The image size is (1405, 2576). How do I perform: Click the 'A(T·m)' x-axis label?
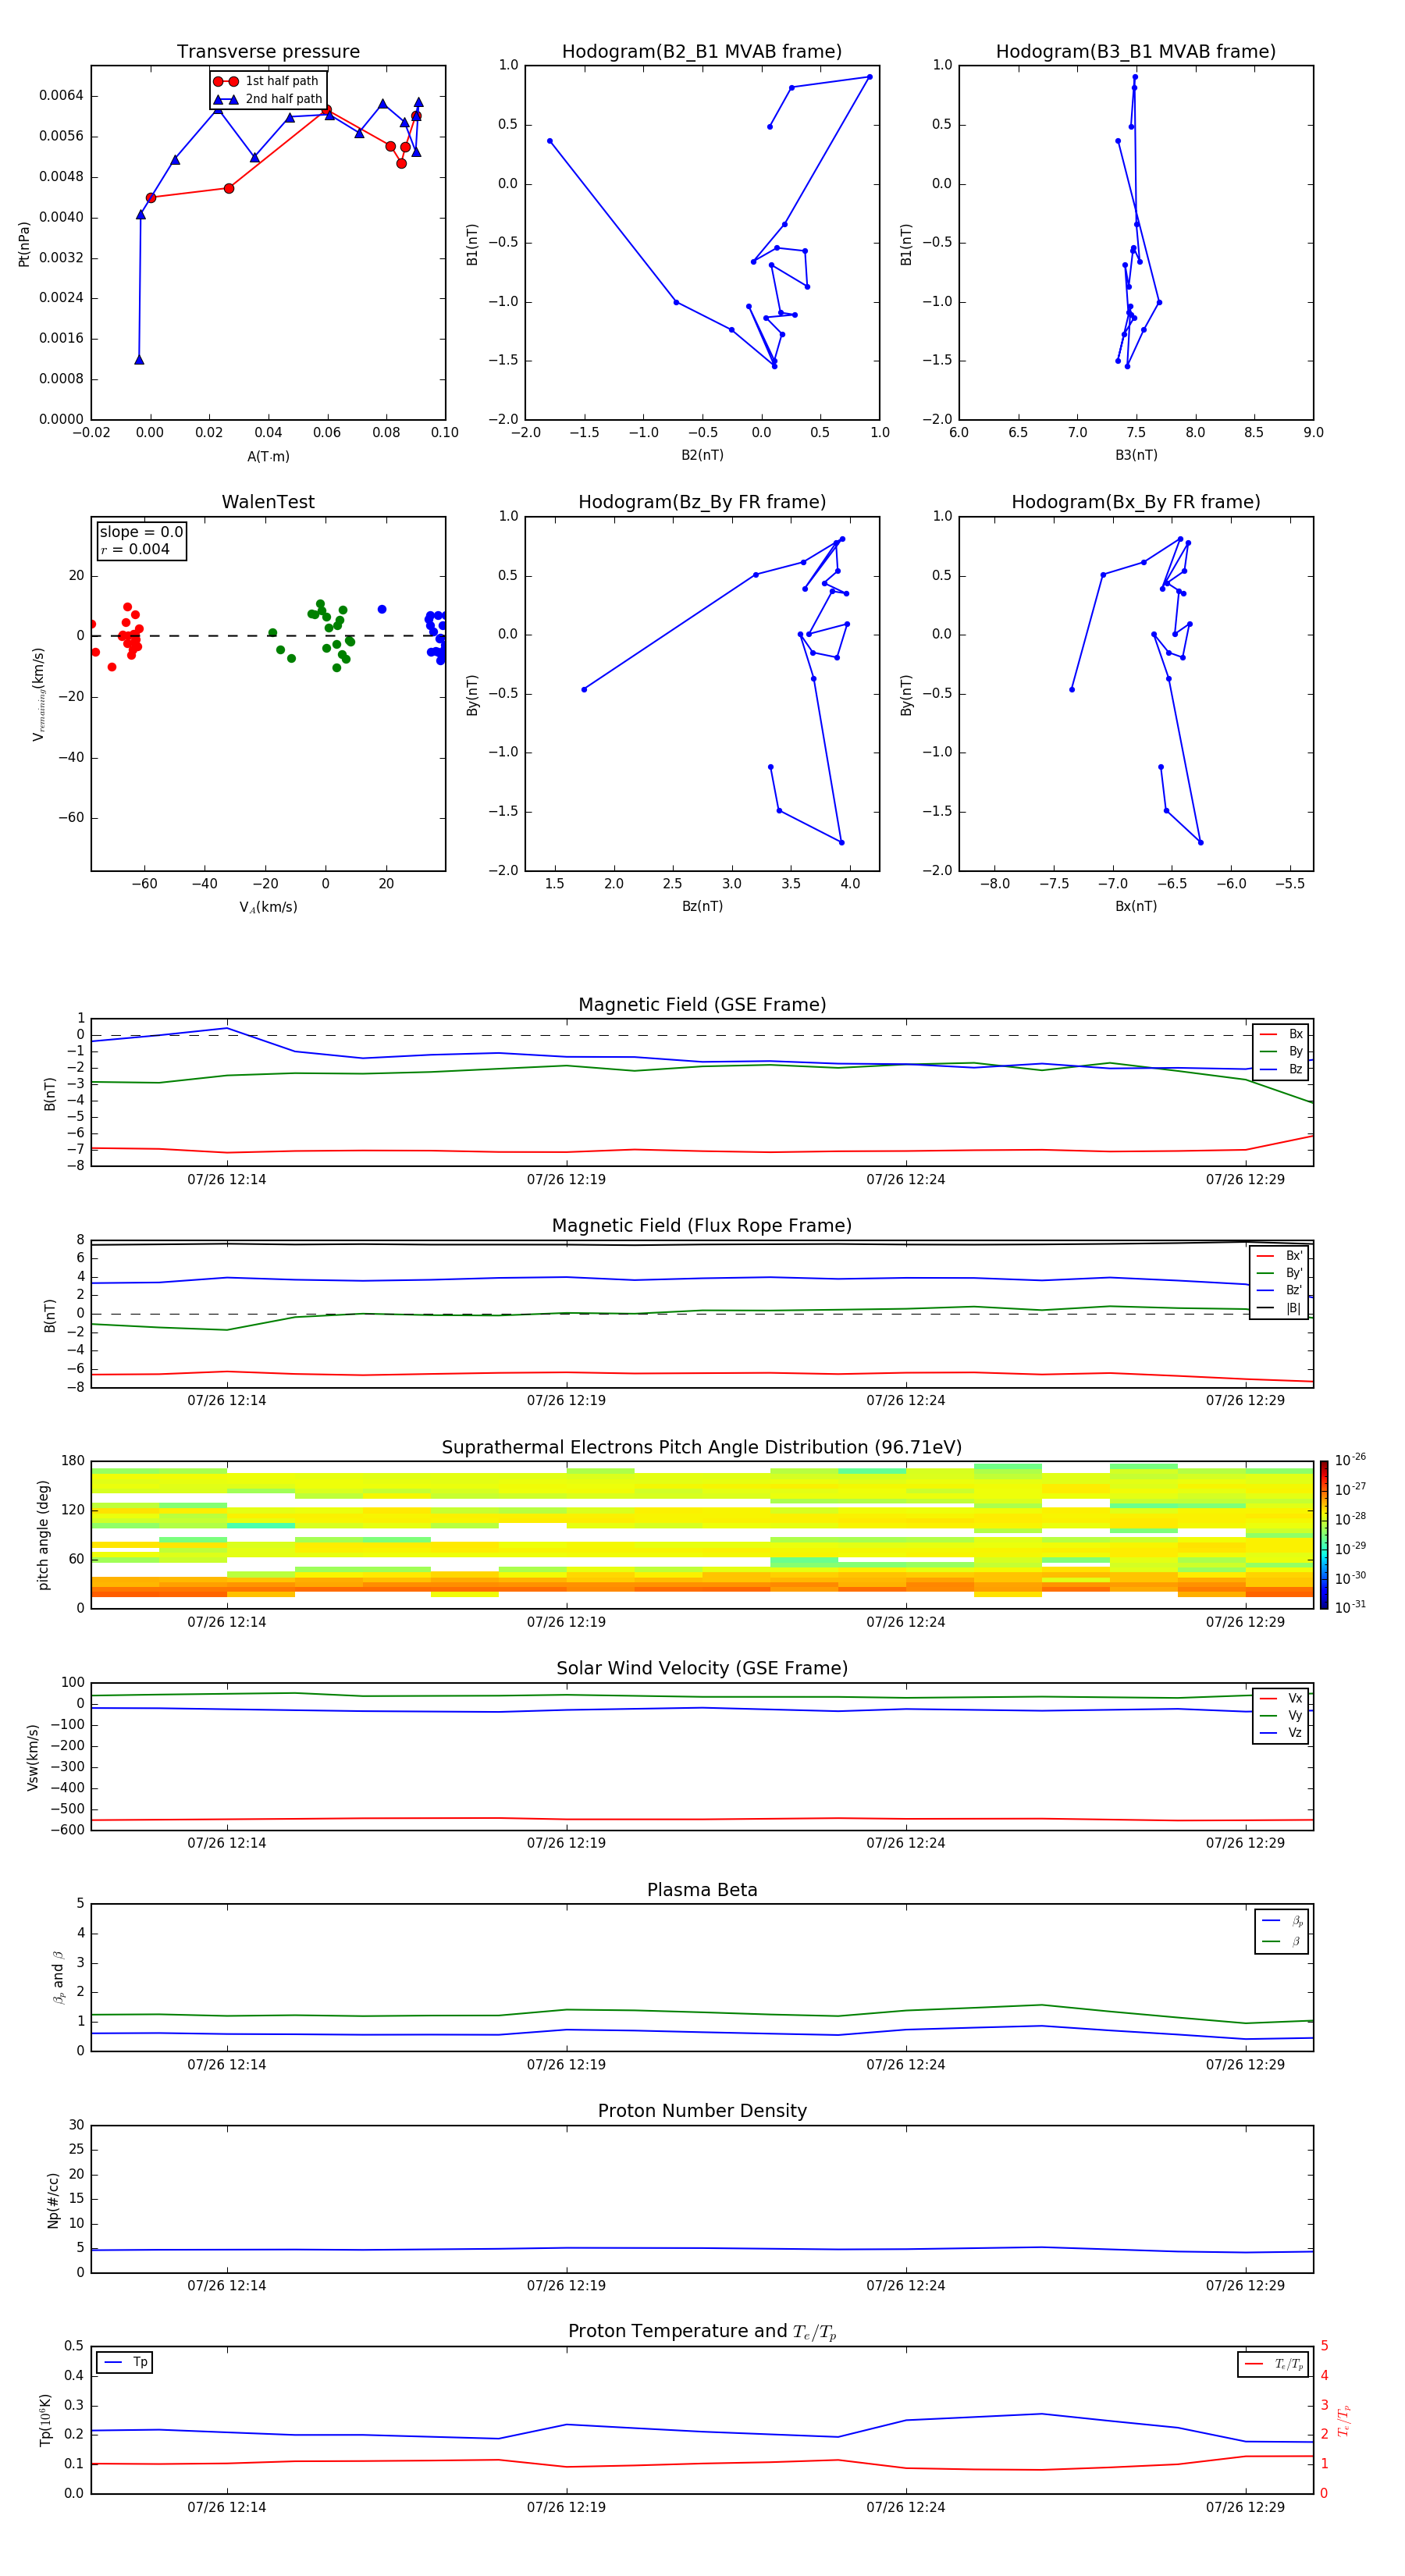pyautogui.click(x=268, y=456)
